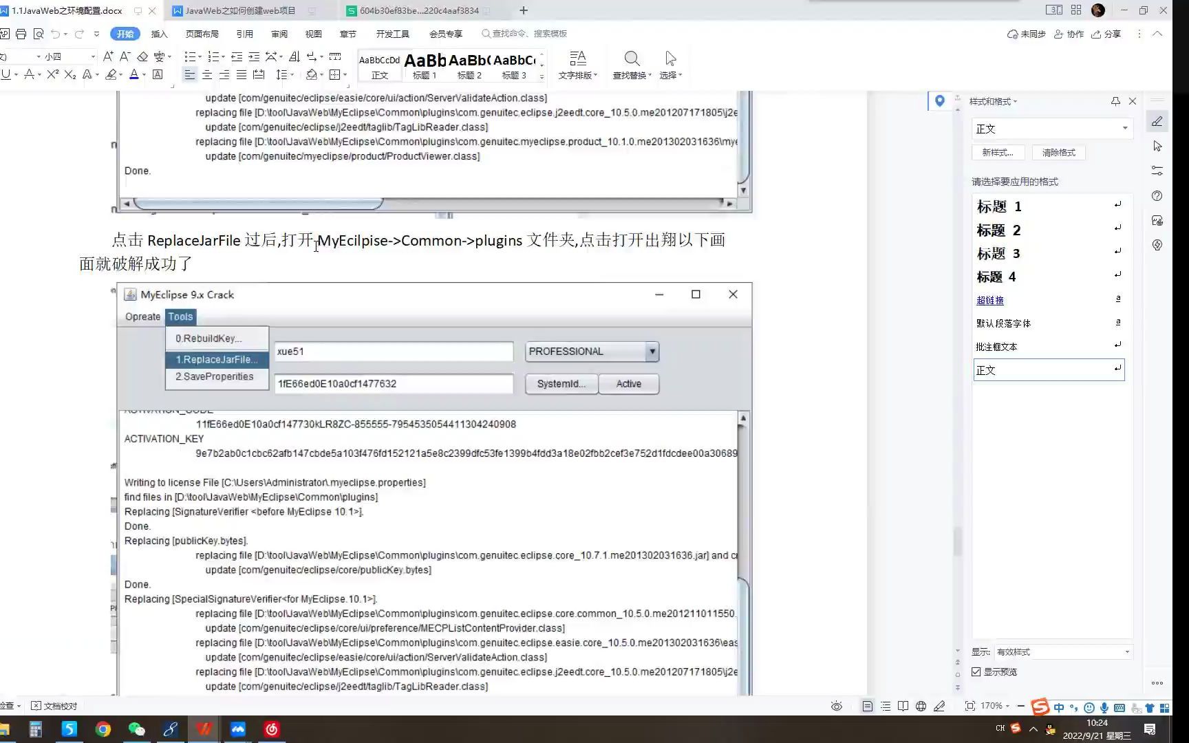1189x743 pixels.
Task: Toggle center text alignment
Action: click(207, 74)
